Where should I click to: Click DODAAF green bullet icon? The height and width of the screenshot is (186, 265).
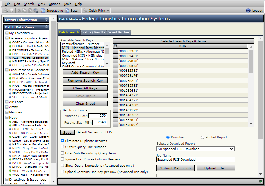tap(10, 46)
